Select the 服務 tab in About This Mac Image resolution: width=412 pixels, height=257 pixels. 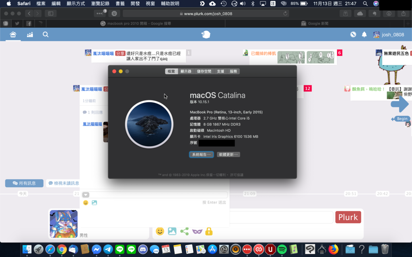(x=233, y=71)
